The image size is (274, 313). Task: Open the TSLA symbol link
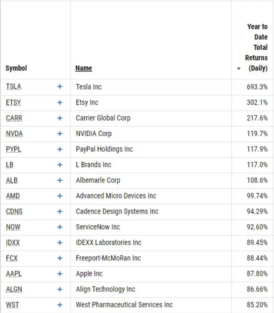coord(13,87)
